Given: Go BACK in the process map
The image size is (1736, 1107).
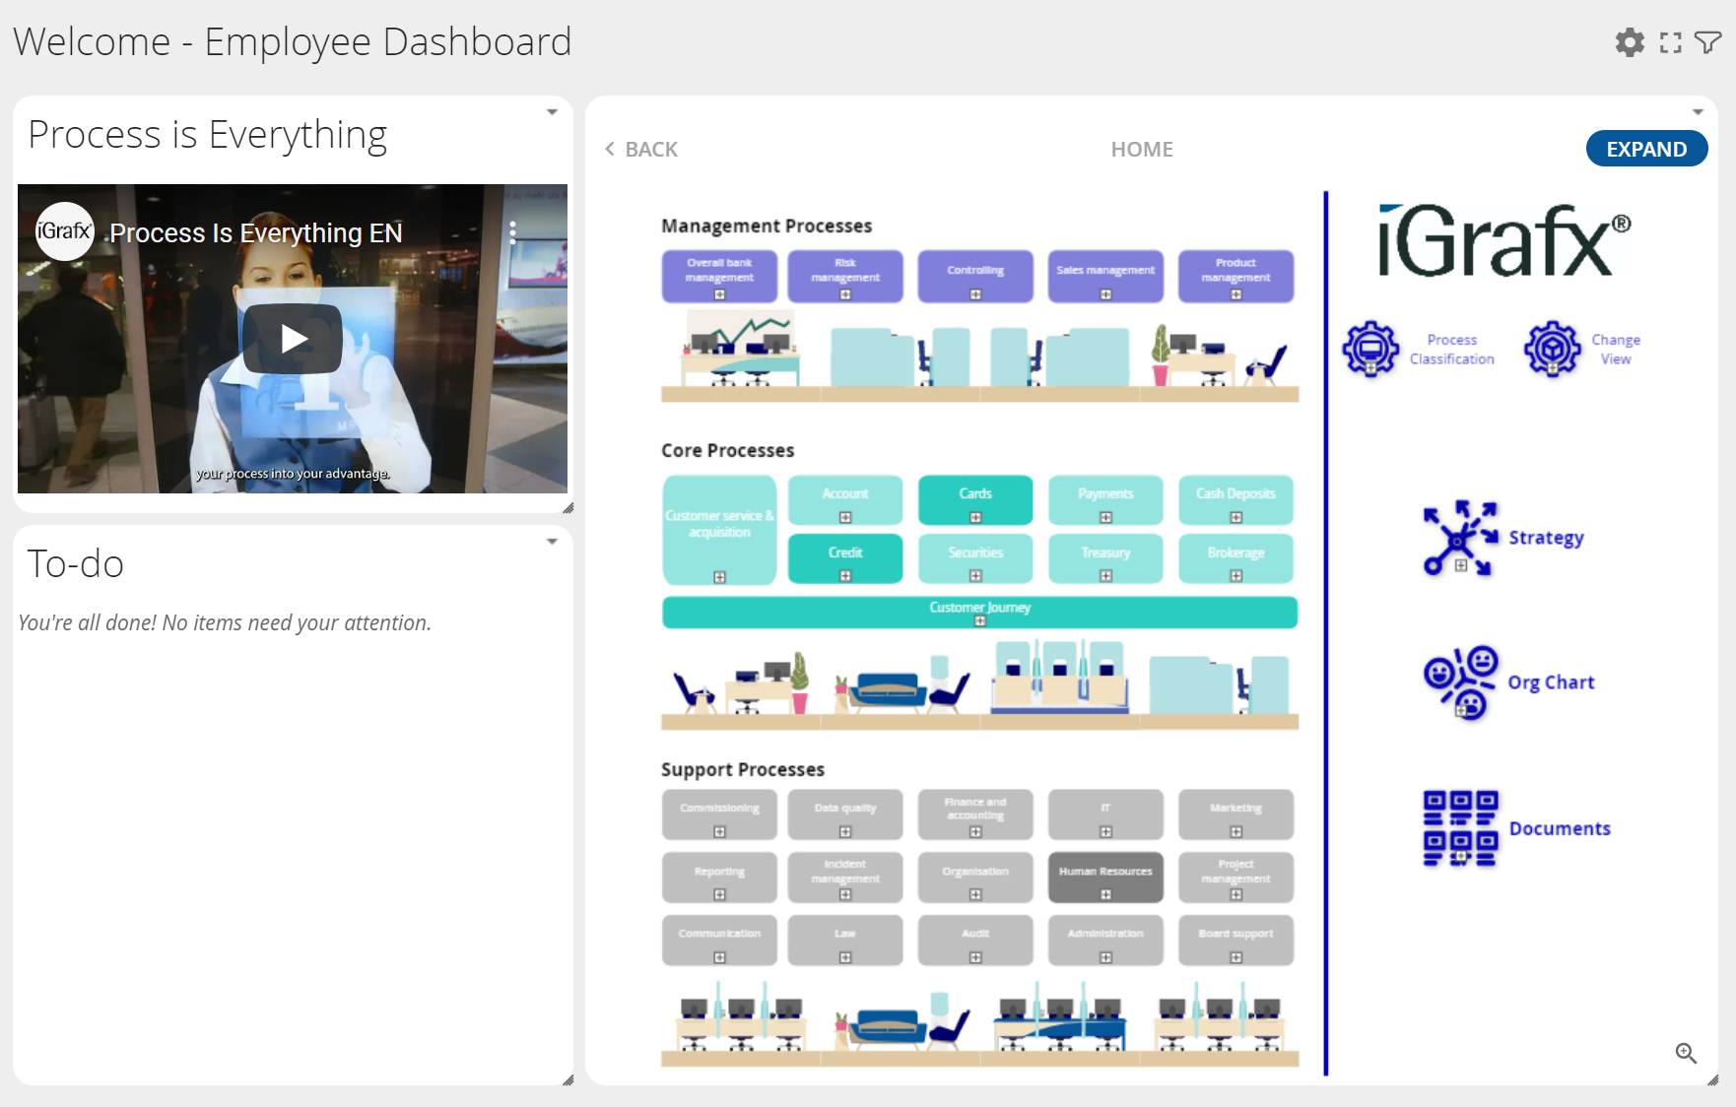Looking at the screenshot, I should point(641,149).
